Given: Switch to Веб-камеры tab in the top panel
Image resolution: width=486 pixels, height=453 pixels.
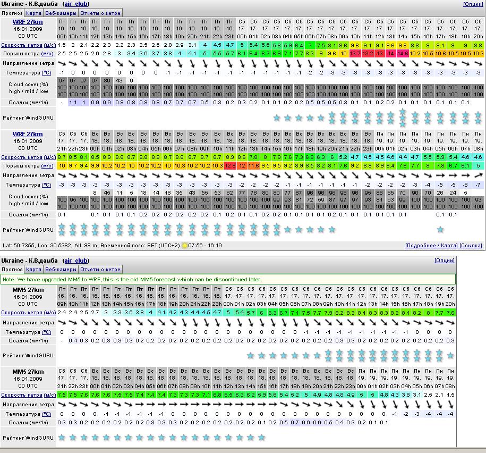Looking at the screenshot, I should [60, 13].
